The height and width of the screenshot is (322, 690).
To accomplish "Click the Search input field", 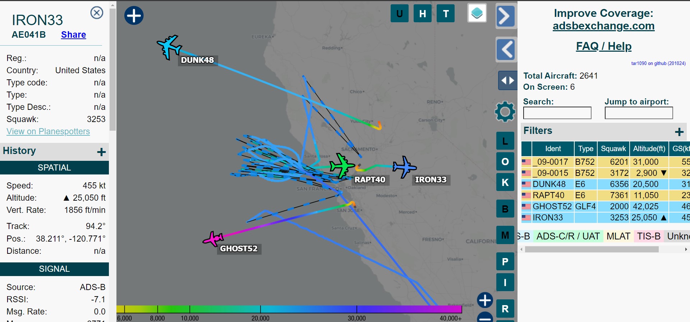I will (x=557, y=113).
